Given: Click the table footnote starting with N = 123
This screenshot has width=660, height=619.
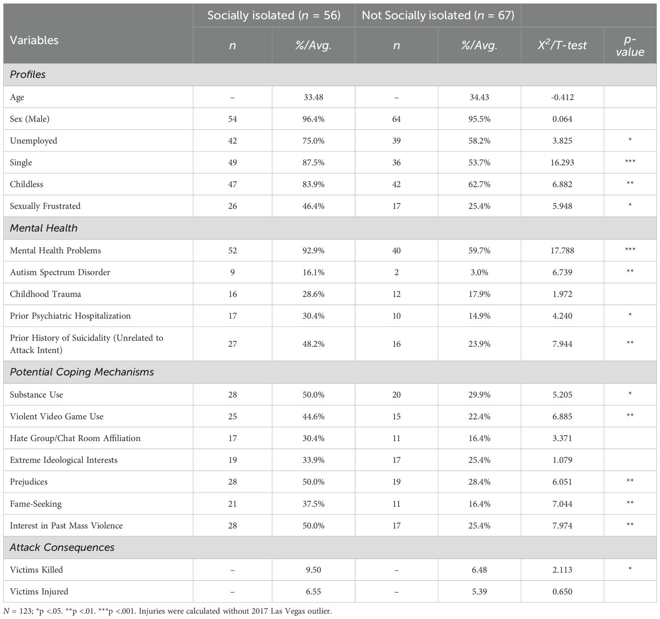Looking at the screenshot, I should (x=167, y=611).
